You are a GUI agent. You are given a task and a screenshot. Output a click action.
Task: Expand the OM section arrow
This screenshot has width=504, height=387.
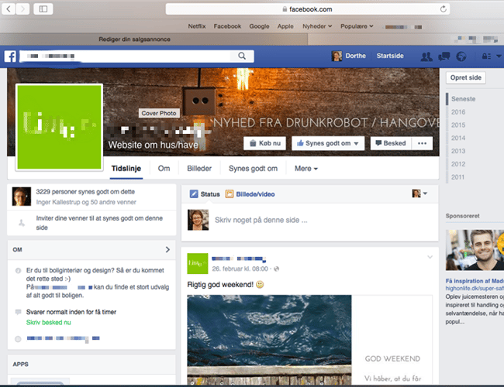pyautogui.click(x=167, y=249)
